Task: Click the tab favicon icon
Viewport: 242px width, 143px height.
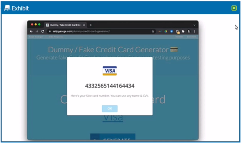Action: point(47,25)
